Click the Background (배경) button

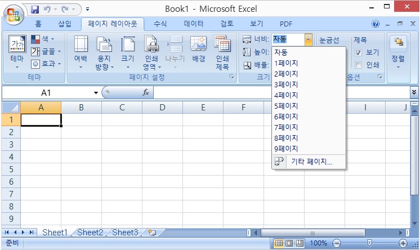[x=199, y=50]
